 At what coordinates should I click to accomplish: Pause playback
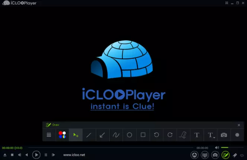[46, 155]
